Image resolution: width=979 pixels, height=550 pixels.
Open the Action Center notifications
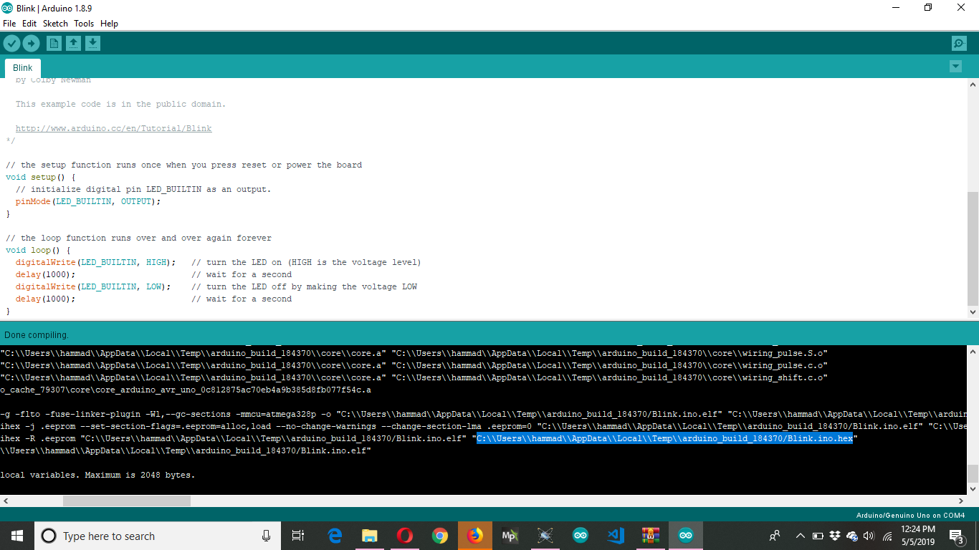click(956, 536)
